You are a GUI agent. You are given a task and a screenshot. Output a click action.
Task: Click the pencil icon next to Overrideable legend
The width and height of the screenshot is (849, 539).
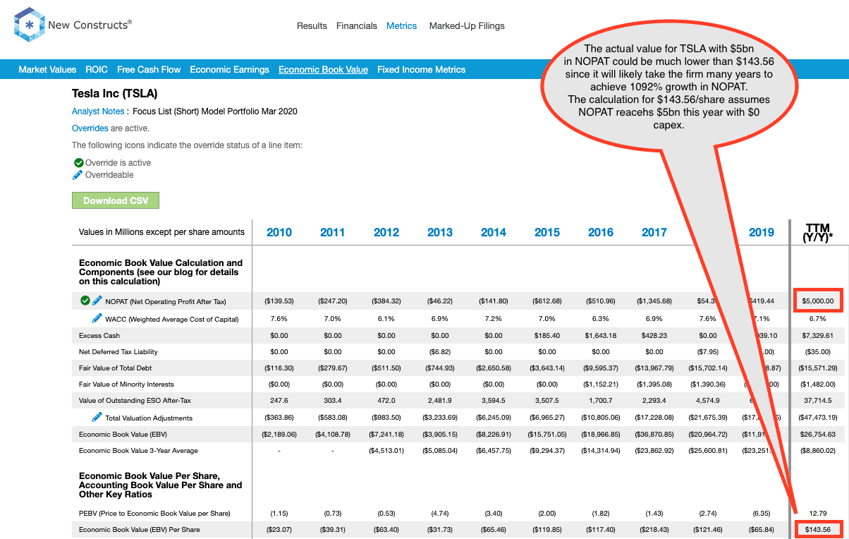pyautogui.click(x=78, y=175)
